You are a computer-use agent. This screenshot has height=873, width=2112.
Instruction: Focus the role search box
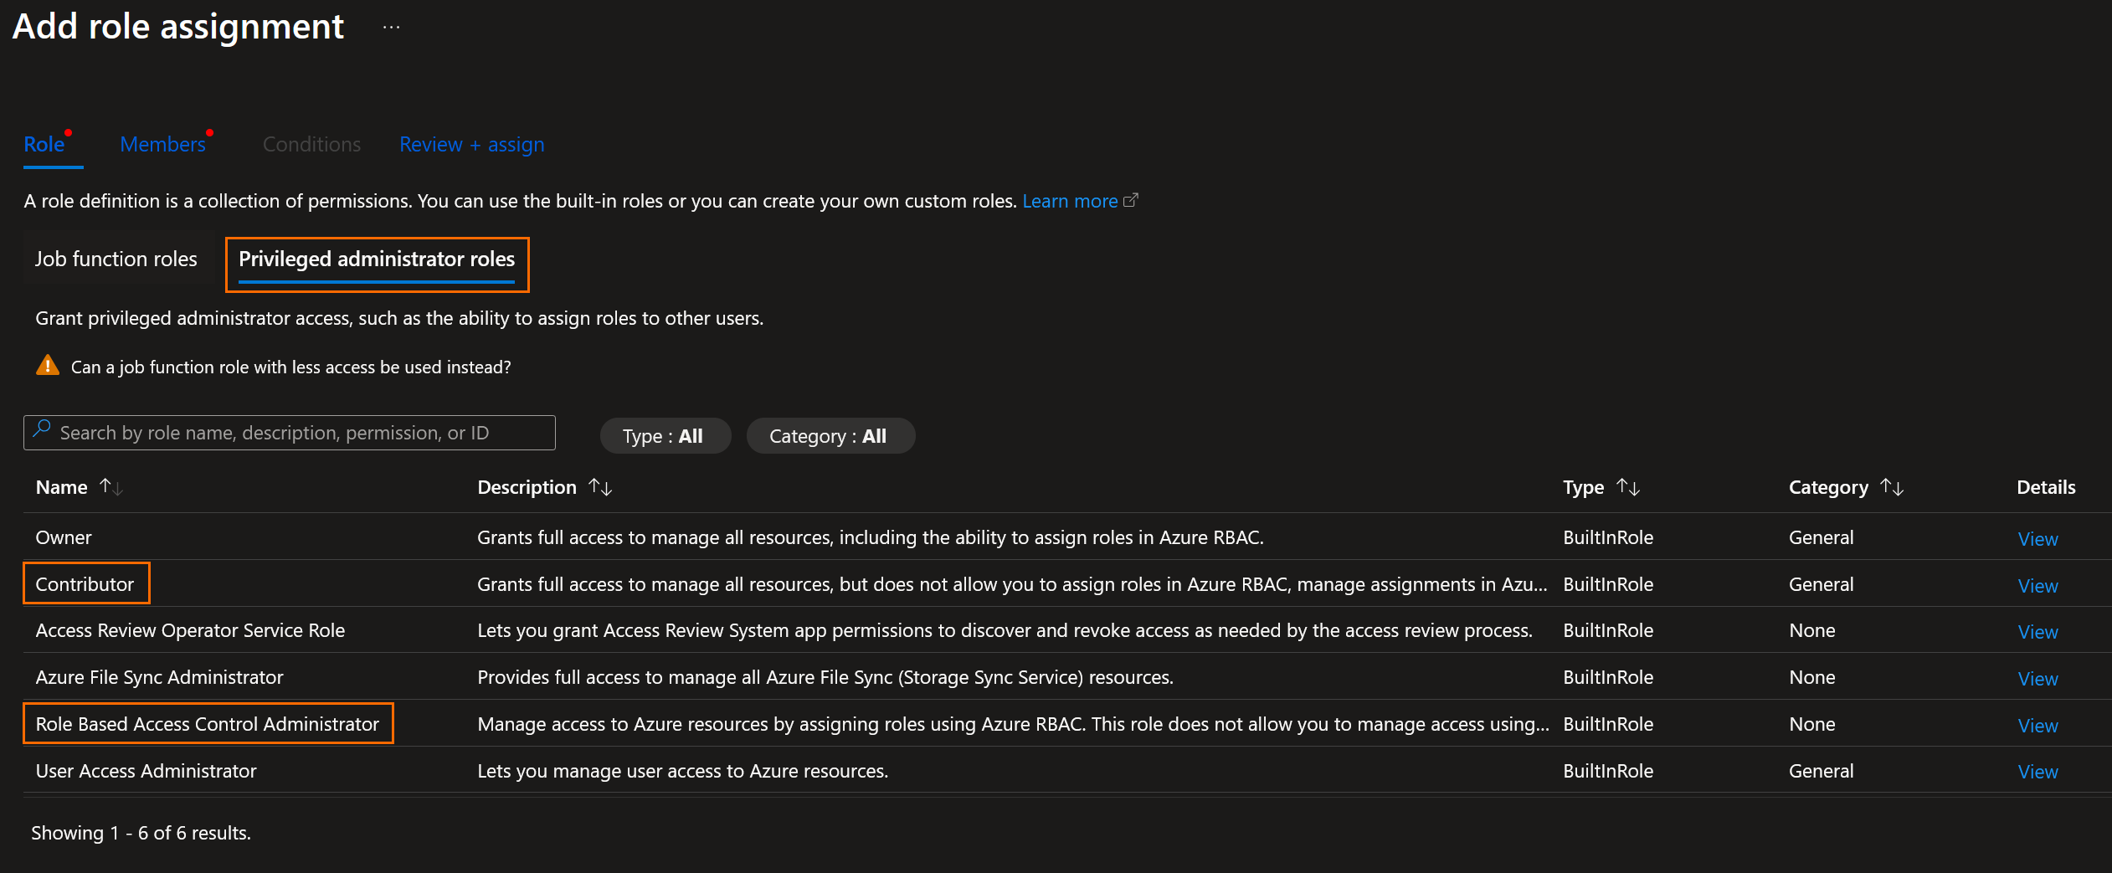click(289, 433)
